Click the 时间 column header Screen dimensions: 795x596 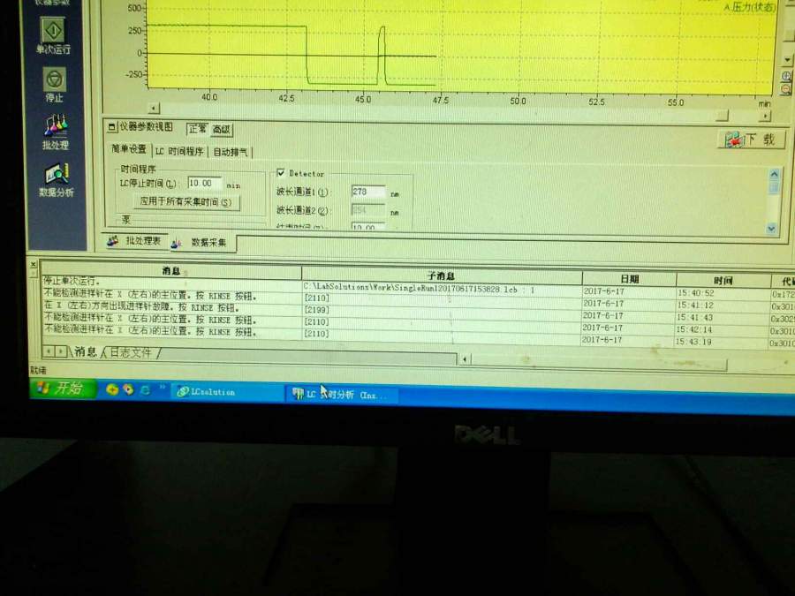(x=723, y=280)
